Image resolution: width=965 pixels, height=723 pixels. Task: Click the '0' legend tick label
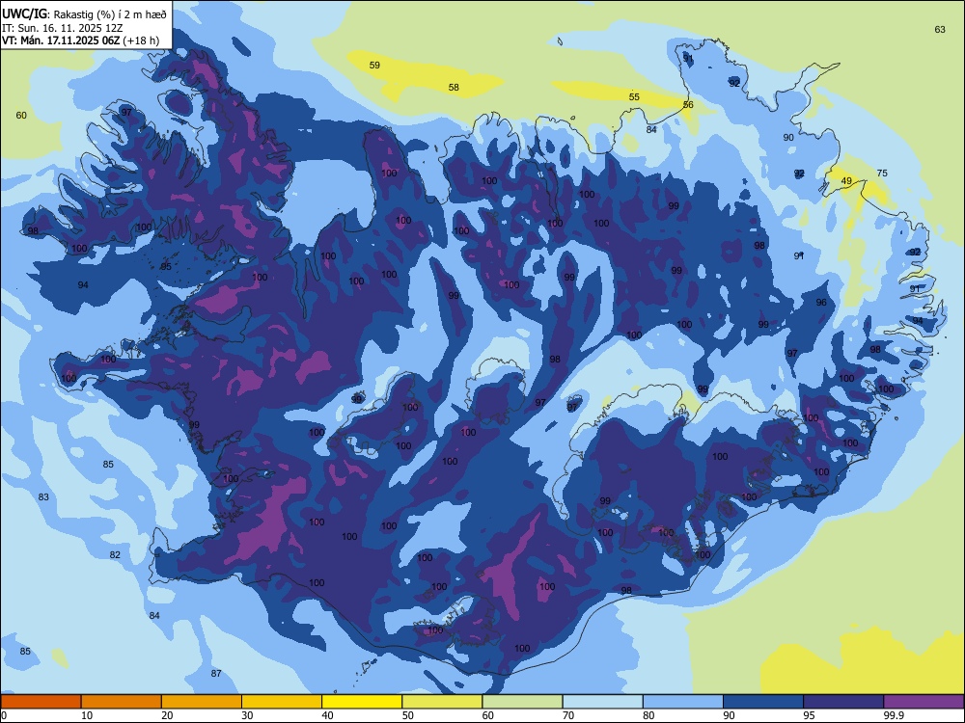tap(4, 715)
